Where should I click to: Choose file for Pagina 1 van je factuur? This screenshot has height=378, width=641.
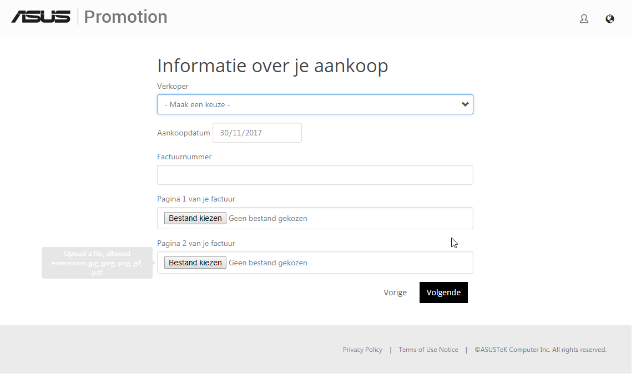click(x=195, y=218)
